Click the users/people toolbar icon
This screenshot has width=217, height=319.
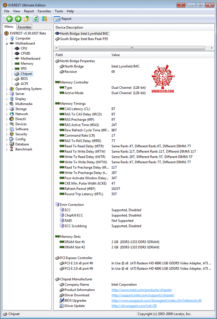click(44, 19)
